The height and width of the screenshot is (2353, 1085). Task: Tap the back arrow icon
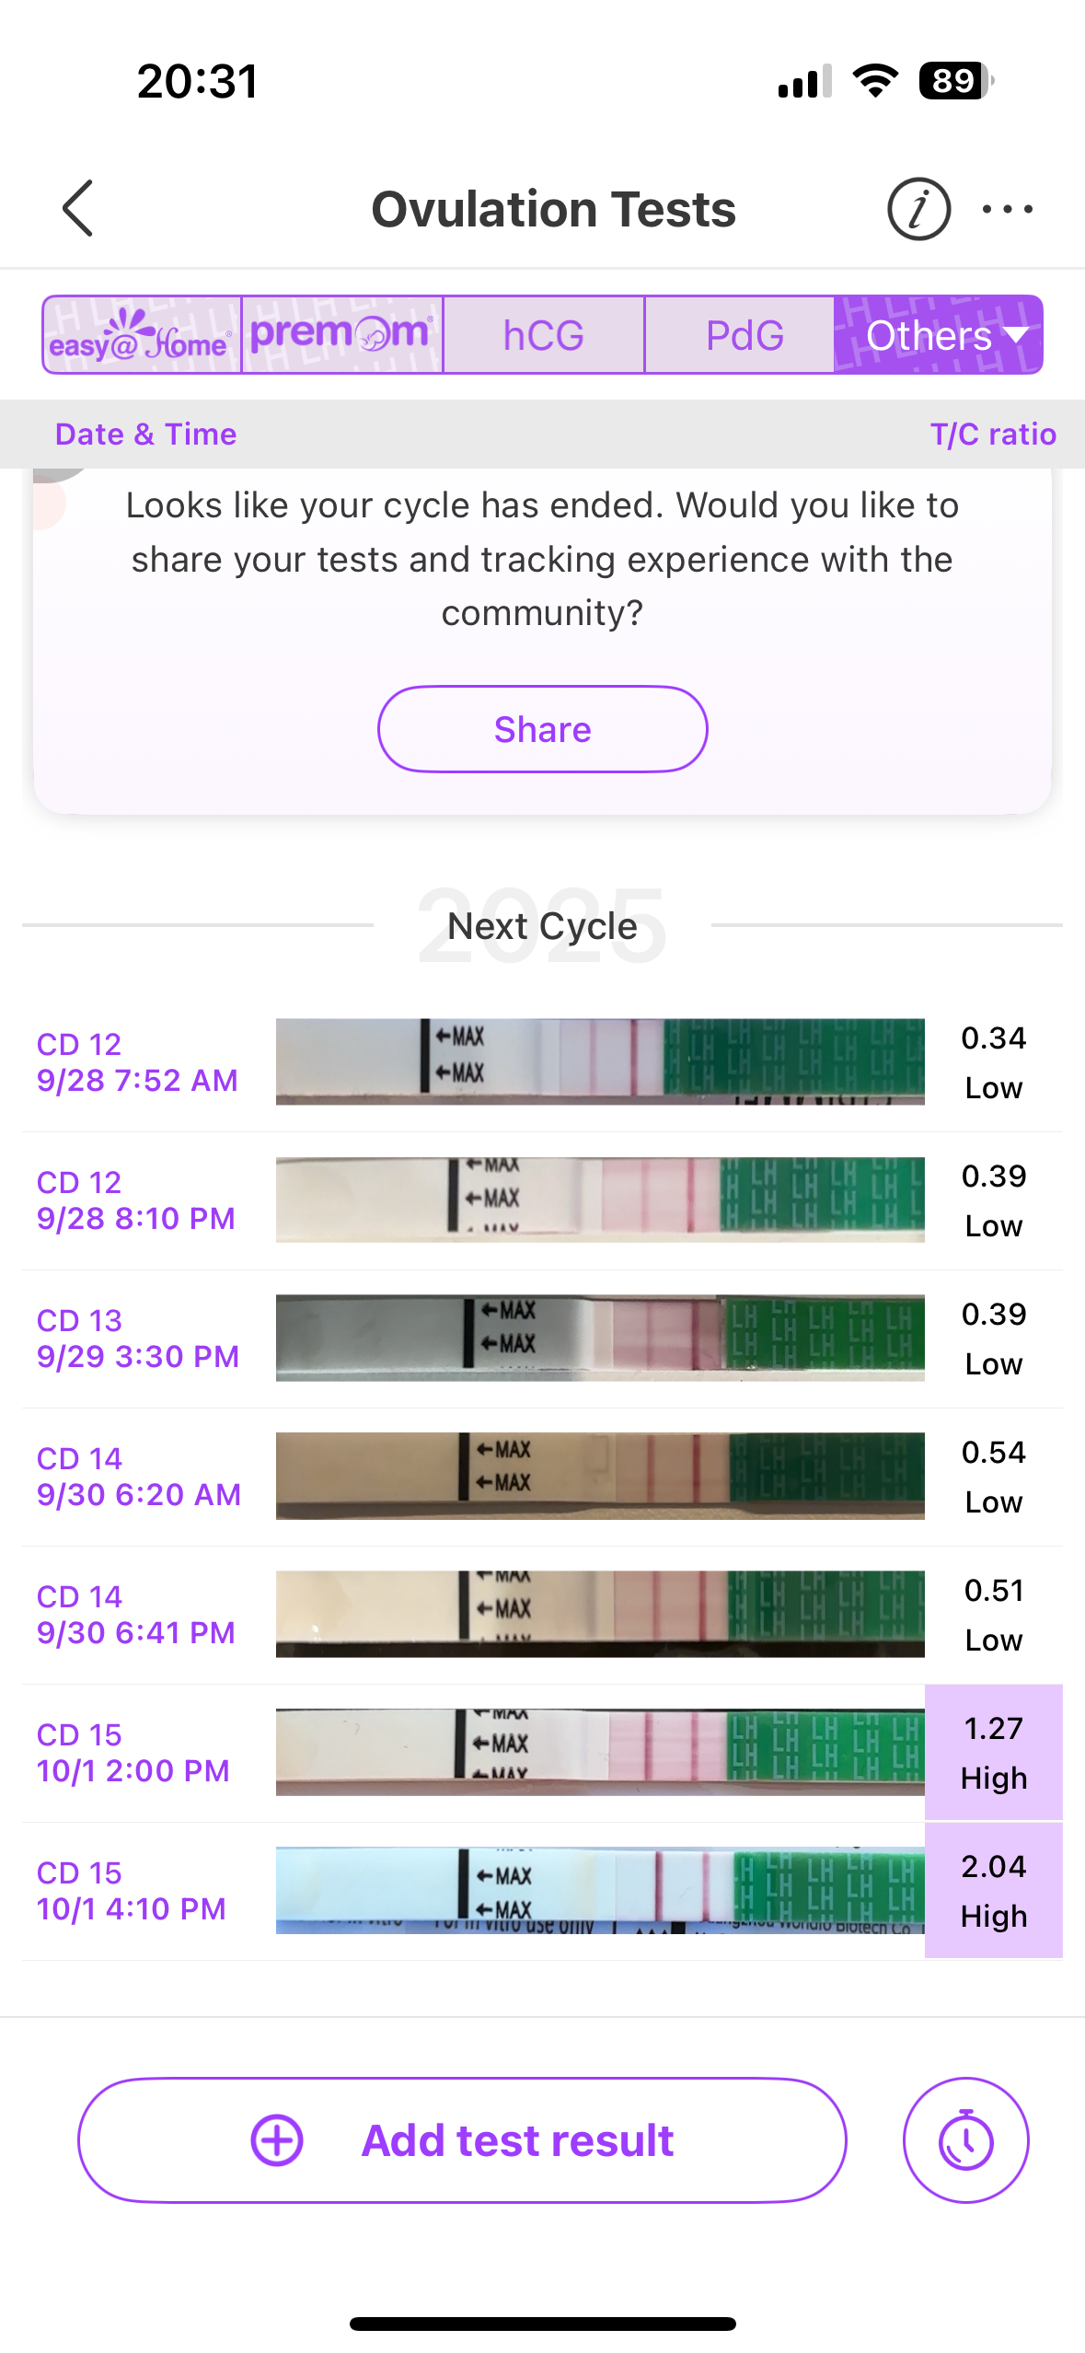click(x=78, y=208)
